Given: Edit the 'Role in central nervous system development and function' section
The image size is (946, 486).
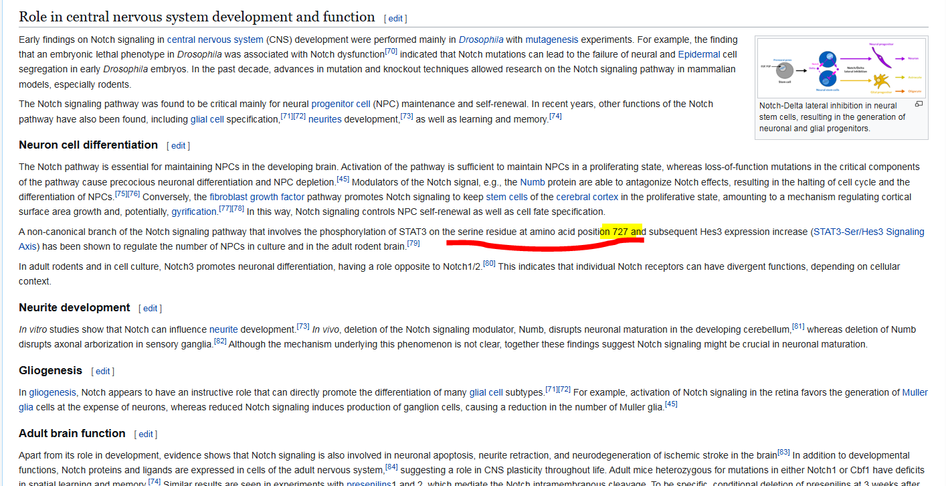Looking at the screenshot, I should (395, 18).
